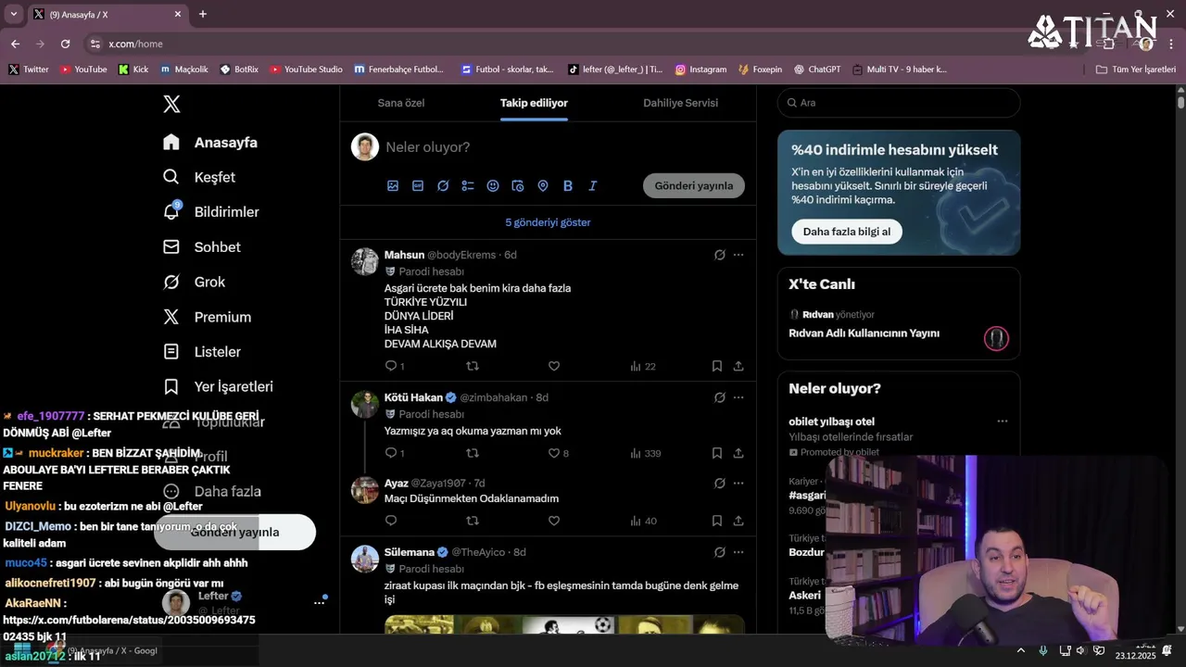Image resolution: width=1186 pixels, height=667 pixels.
Task: Reload the page in Chrome
Action: pyautogui.click(x=65, y=44)
